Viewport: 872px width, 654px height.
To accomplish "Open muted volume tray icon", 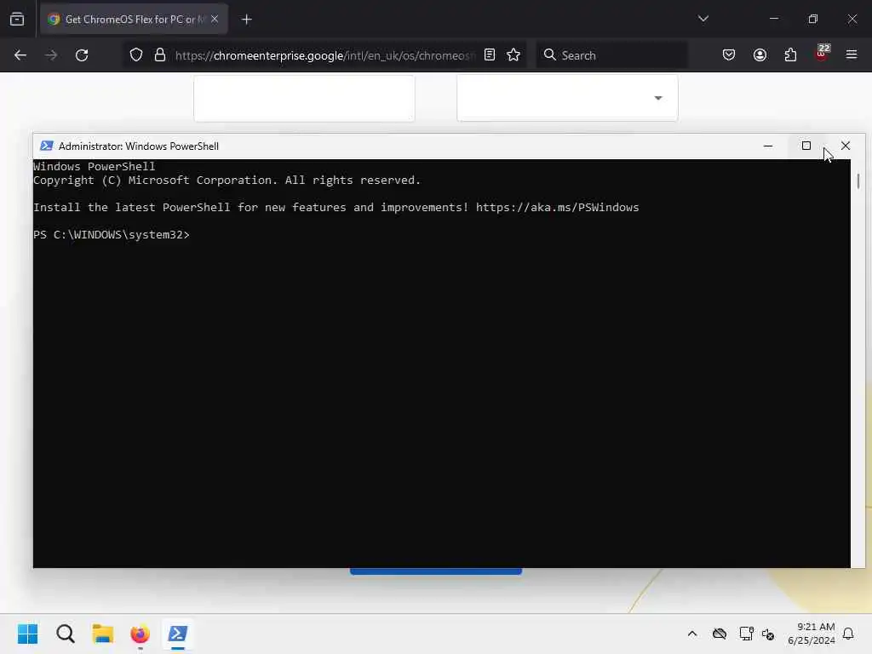I will click(x=768, y=634).
